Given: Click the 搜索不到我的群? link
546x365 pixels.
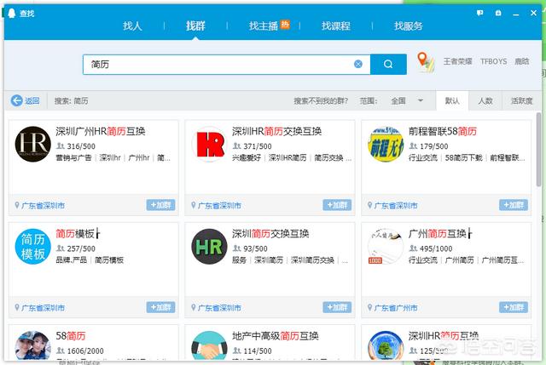Looking at the screenshot, I should coord(322,100).
